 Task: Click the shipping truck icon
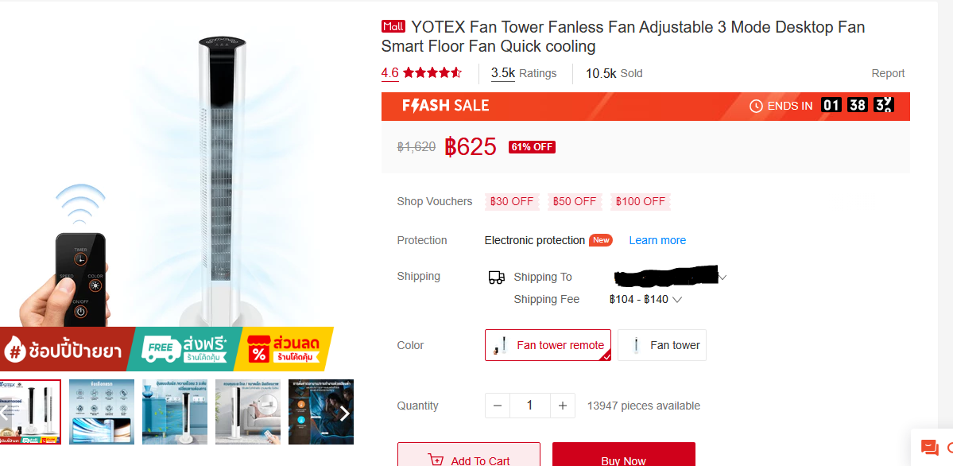(x=496, y=277)
